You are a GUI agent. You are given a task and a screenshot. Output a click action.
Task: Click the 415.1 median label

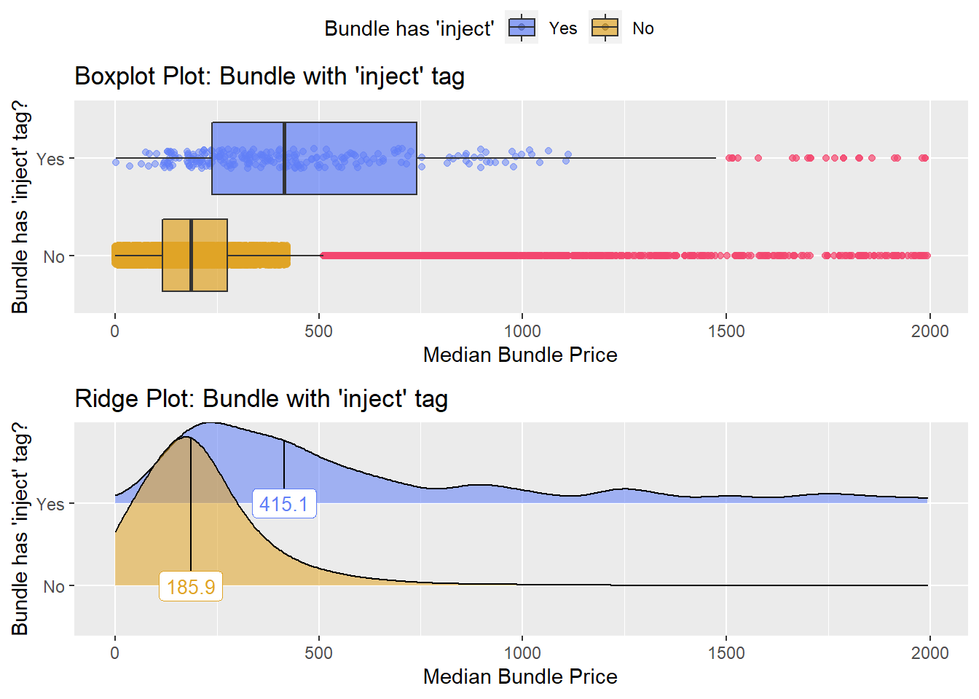point(284,503)
